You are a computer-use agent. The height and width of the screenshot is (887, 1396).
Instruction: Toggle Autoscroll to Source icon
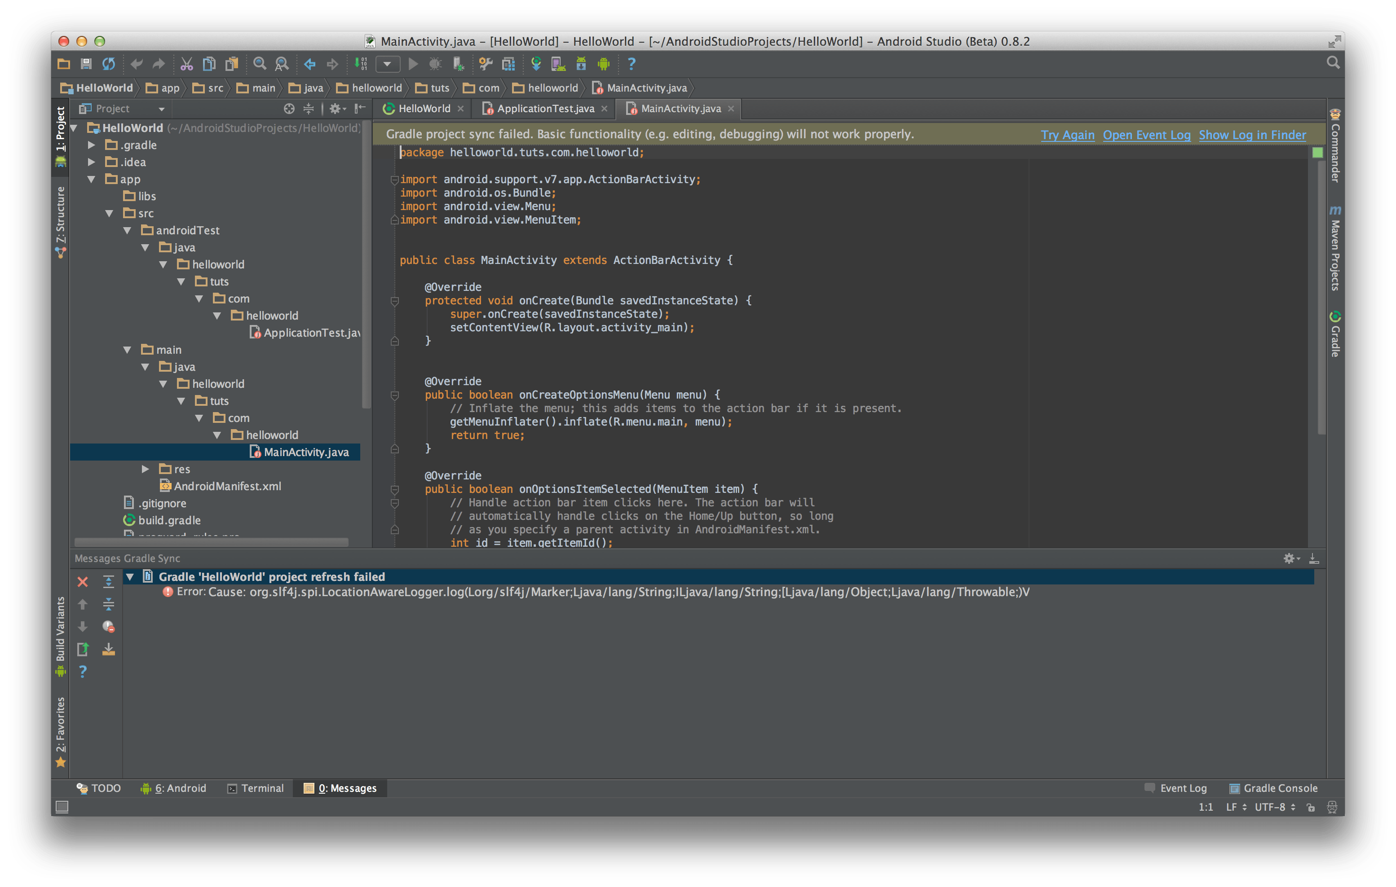tap(108, 649)
